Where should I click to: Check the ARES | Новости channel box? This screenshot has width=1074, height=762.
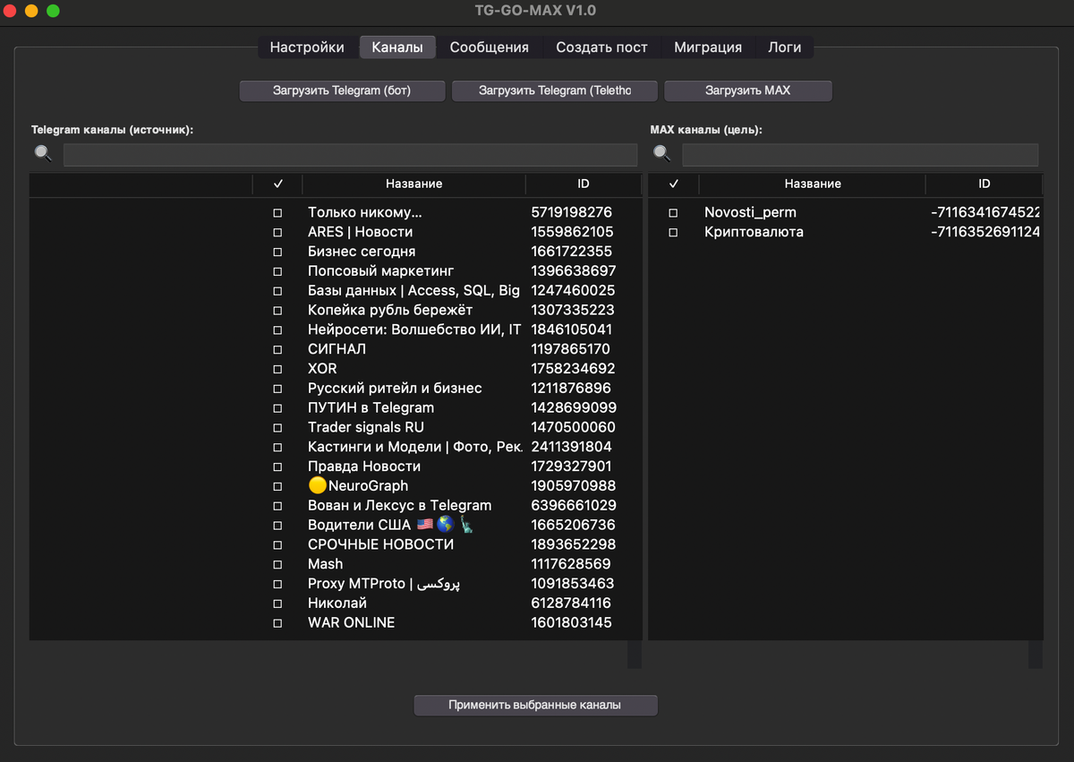(x=277, y=233)
